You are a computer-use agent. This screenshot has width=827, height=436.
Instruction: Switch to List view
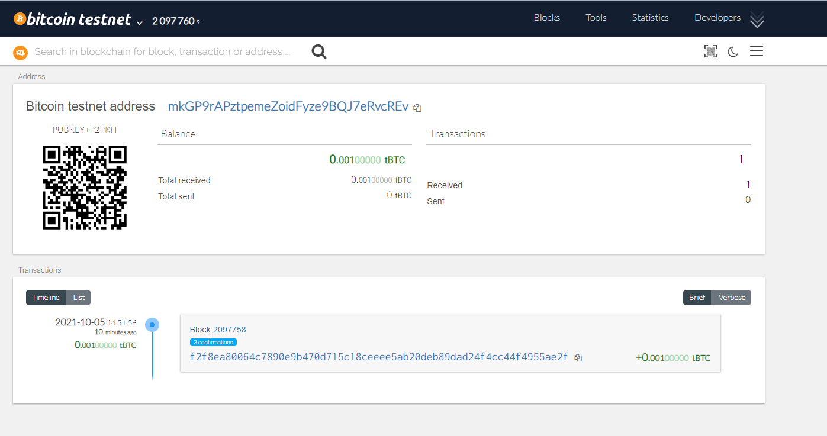click(79, 298)
